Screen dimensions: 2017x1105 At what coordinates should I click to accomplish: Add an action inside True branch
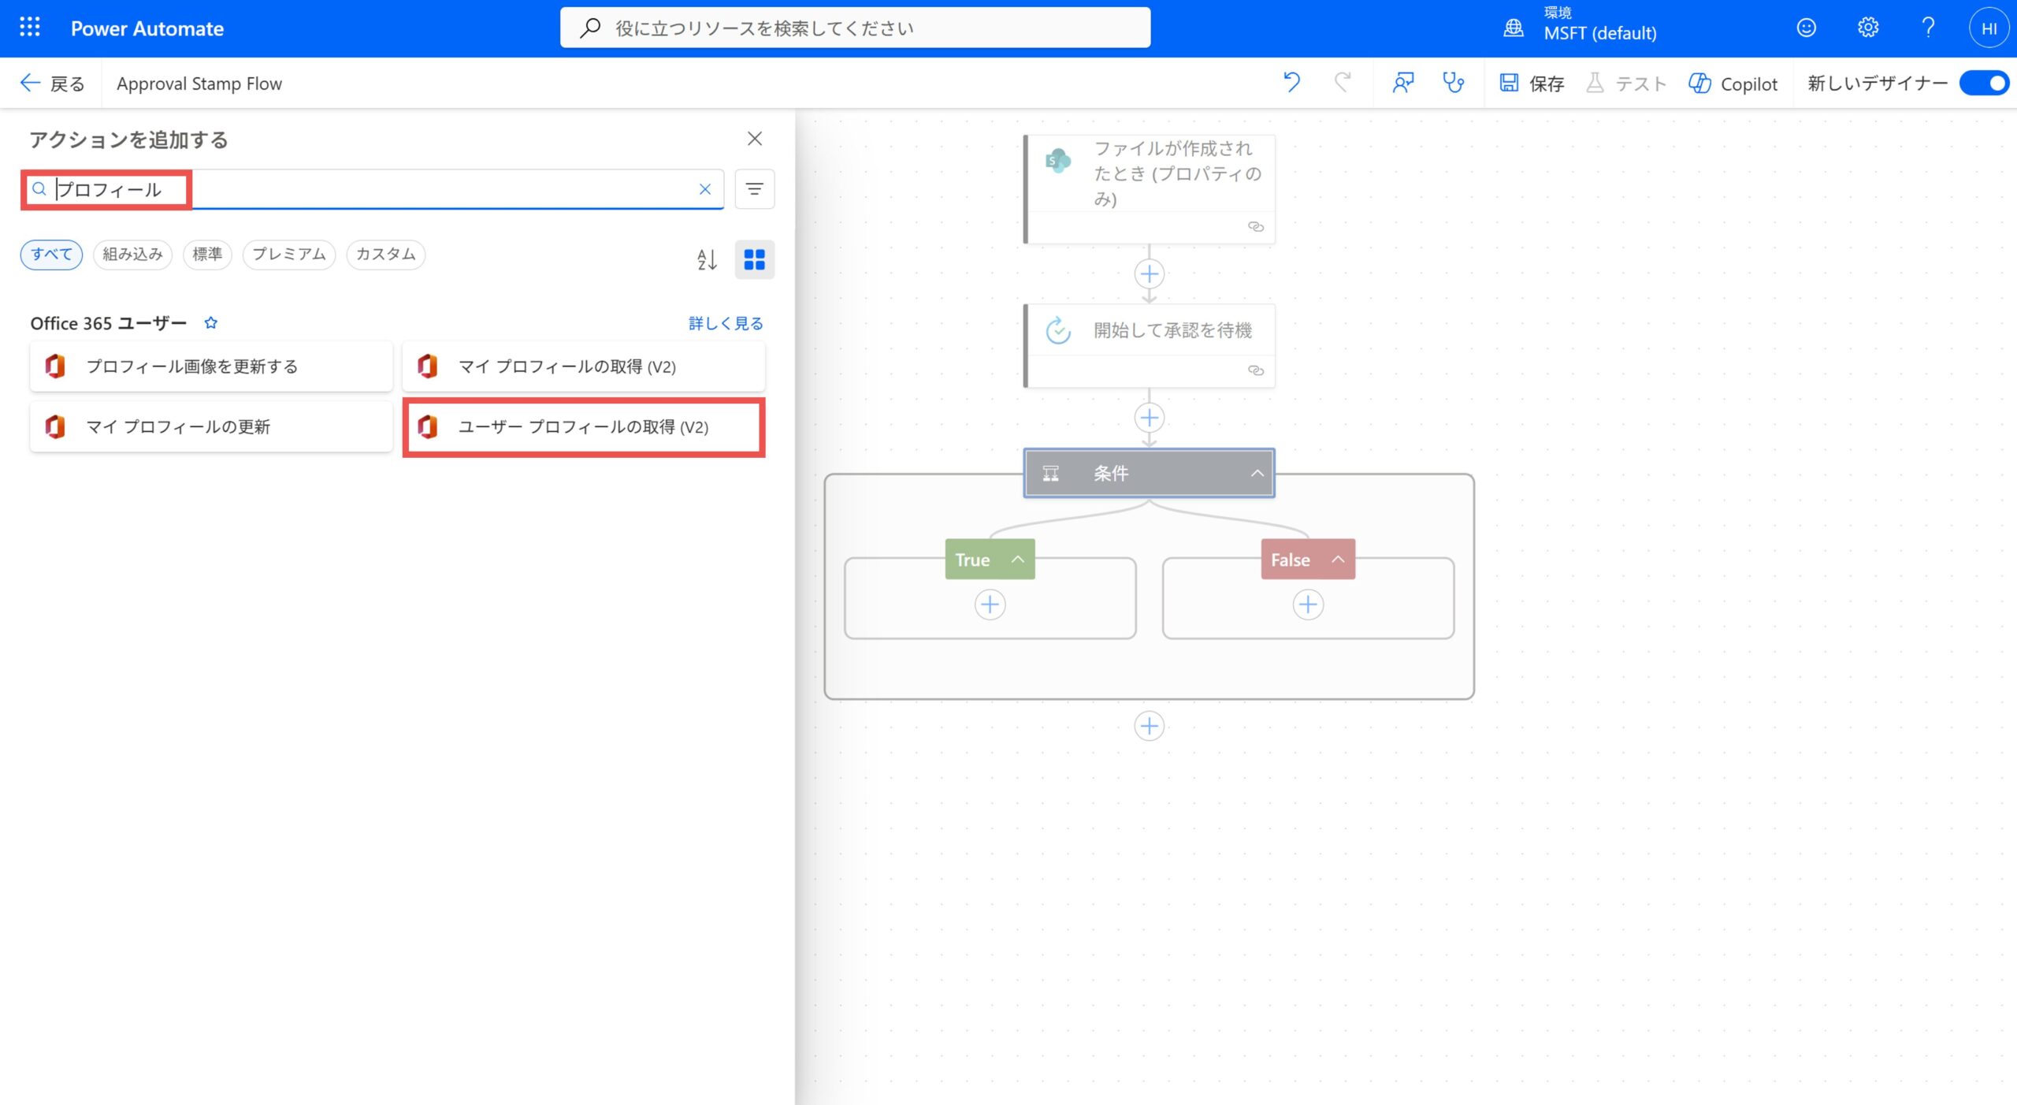[990, 605]
